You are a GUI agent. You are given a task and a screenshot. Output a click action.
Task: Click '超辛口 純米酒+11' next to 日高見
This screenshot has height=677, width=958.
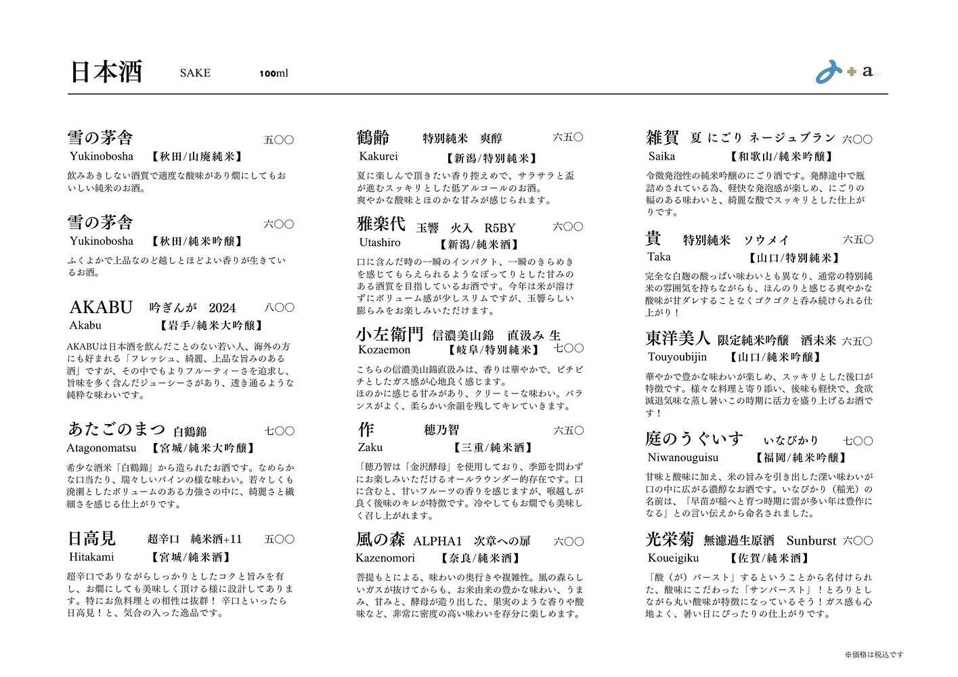point(194,540)
